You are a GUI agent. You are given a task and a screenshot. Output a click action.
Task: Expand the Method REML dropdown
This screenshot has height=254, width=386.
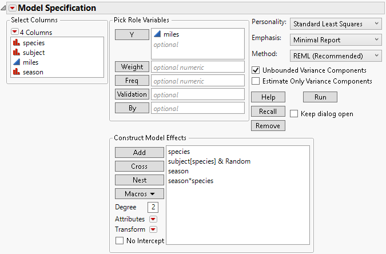(335, 55)
